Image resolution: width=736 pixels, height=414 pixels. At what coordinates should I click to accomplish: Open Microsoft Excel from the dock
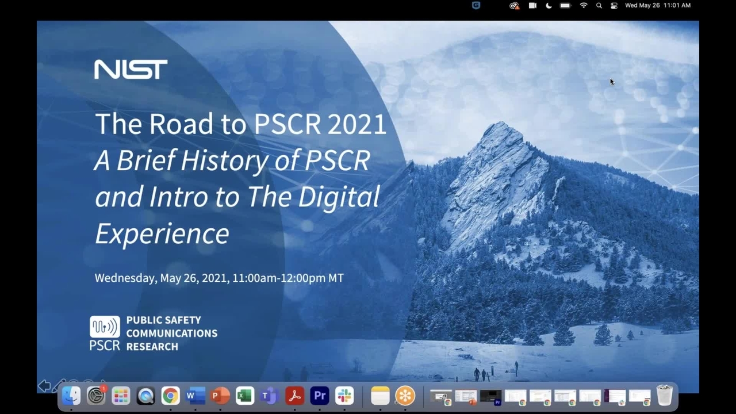pyautogui.click(x=245, y=396)
